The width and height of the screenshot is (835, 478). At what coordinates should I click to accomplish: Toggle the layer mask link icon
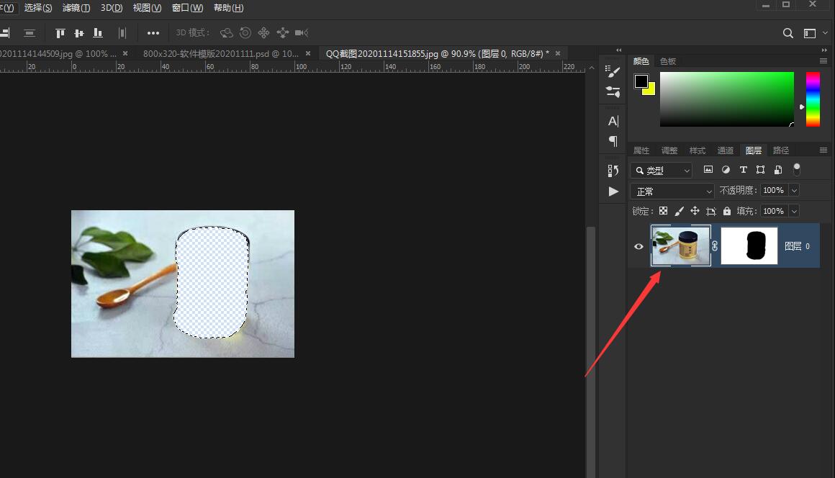point(715,246)
